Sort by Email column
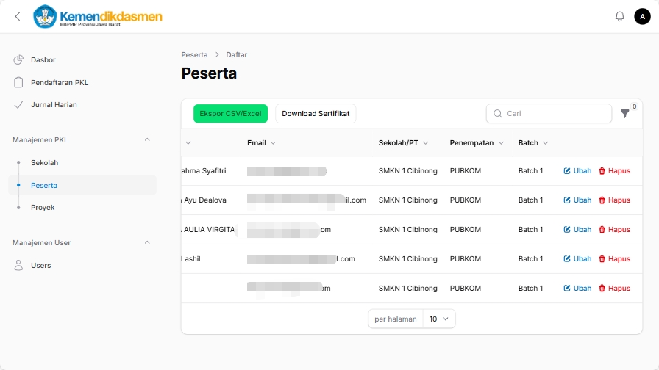 [261, 143]
